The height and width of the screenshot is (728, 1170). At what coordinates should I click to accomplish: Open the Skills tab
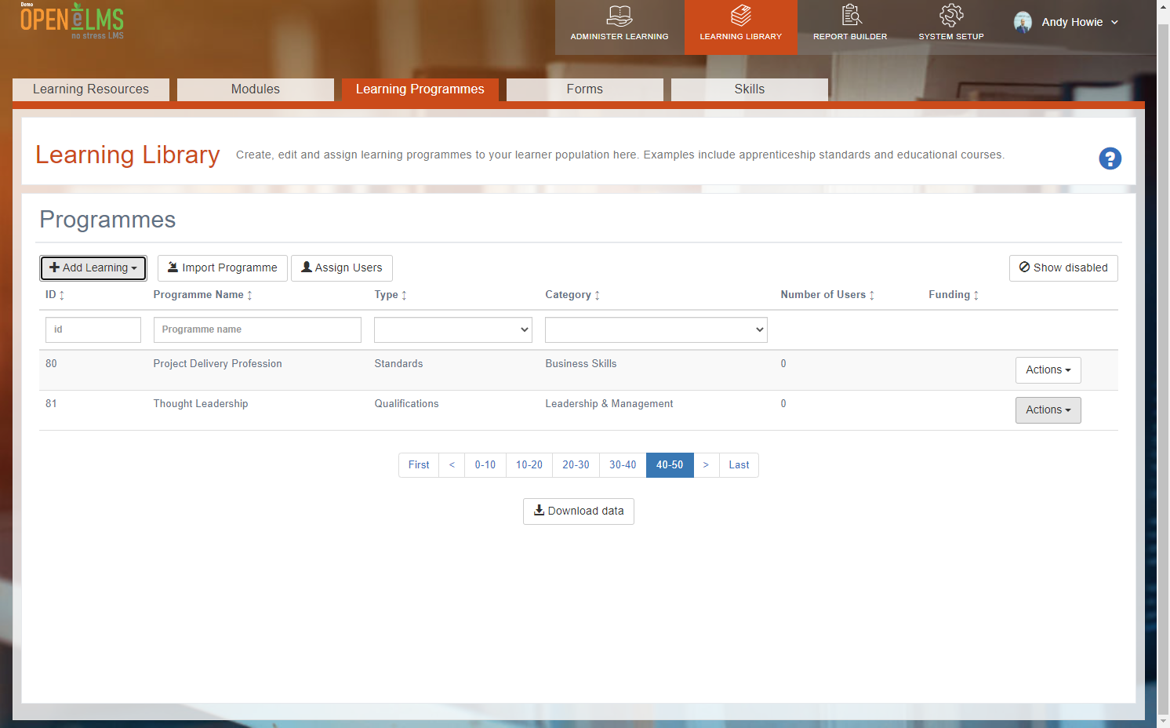pyautogui.click(x=750, y=89)
